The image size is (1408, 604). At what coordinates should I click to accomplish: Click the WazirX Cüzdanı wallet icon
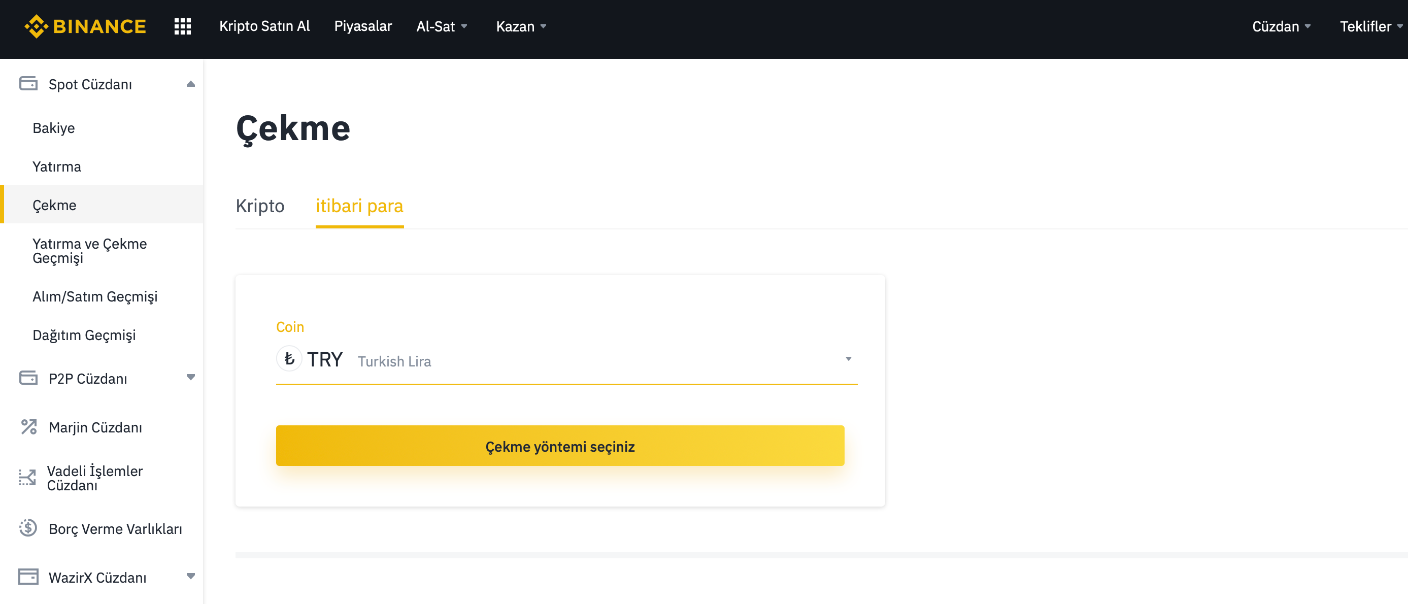pyautogui.click(x=28, y=577)
